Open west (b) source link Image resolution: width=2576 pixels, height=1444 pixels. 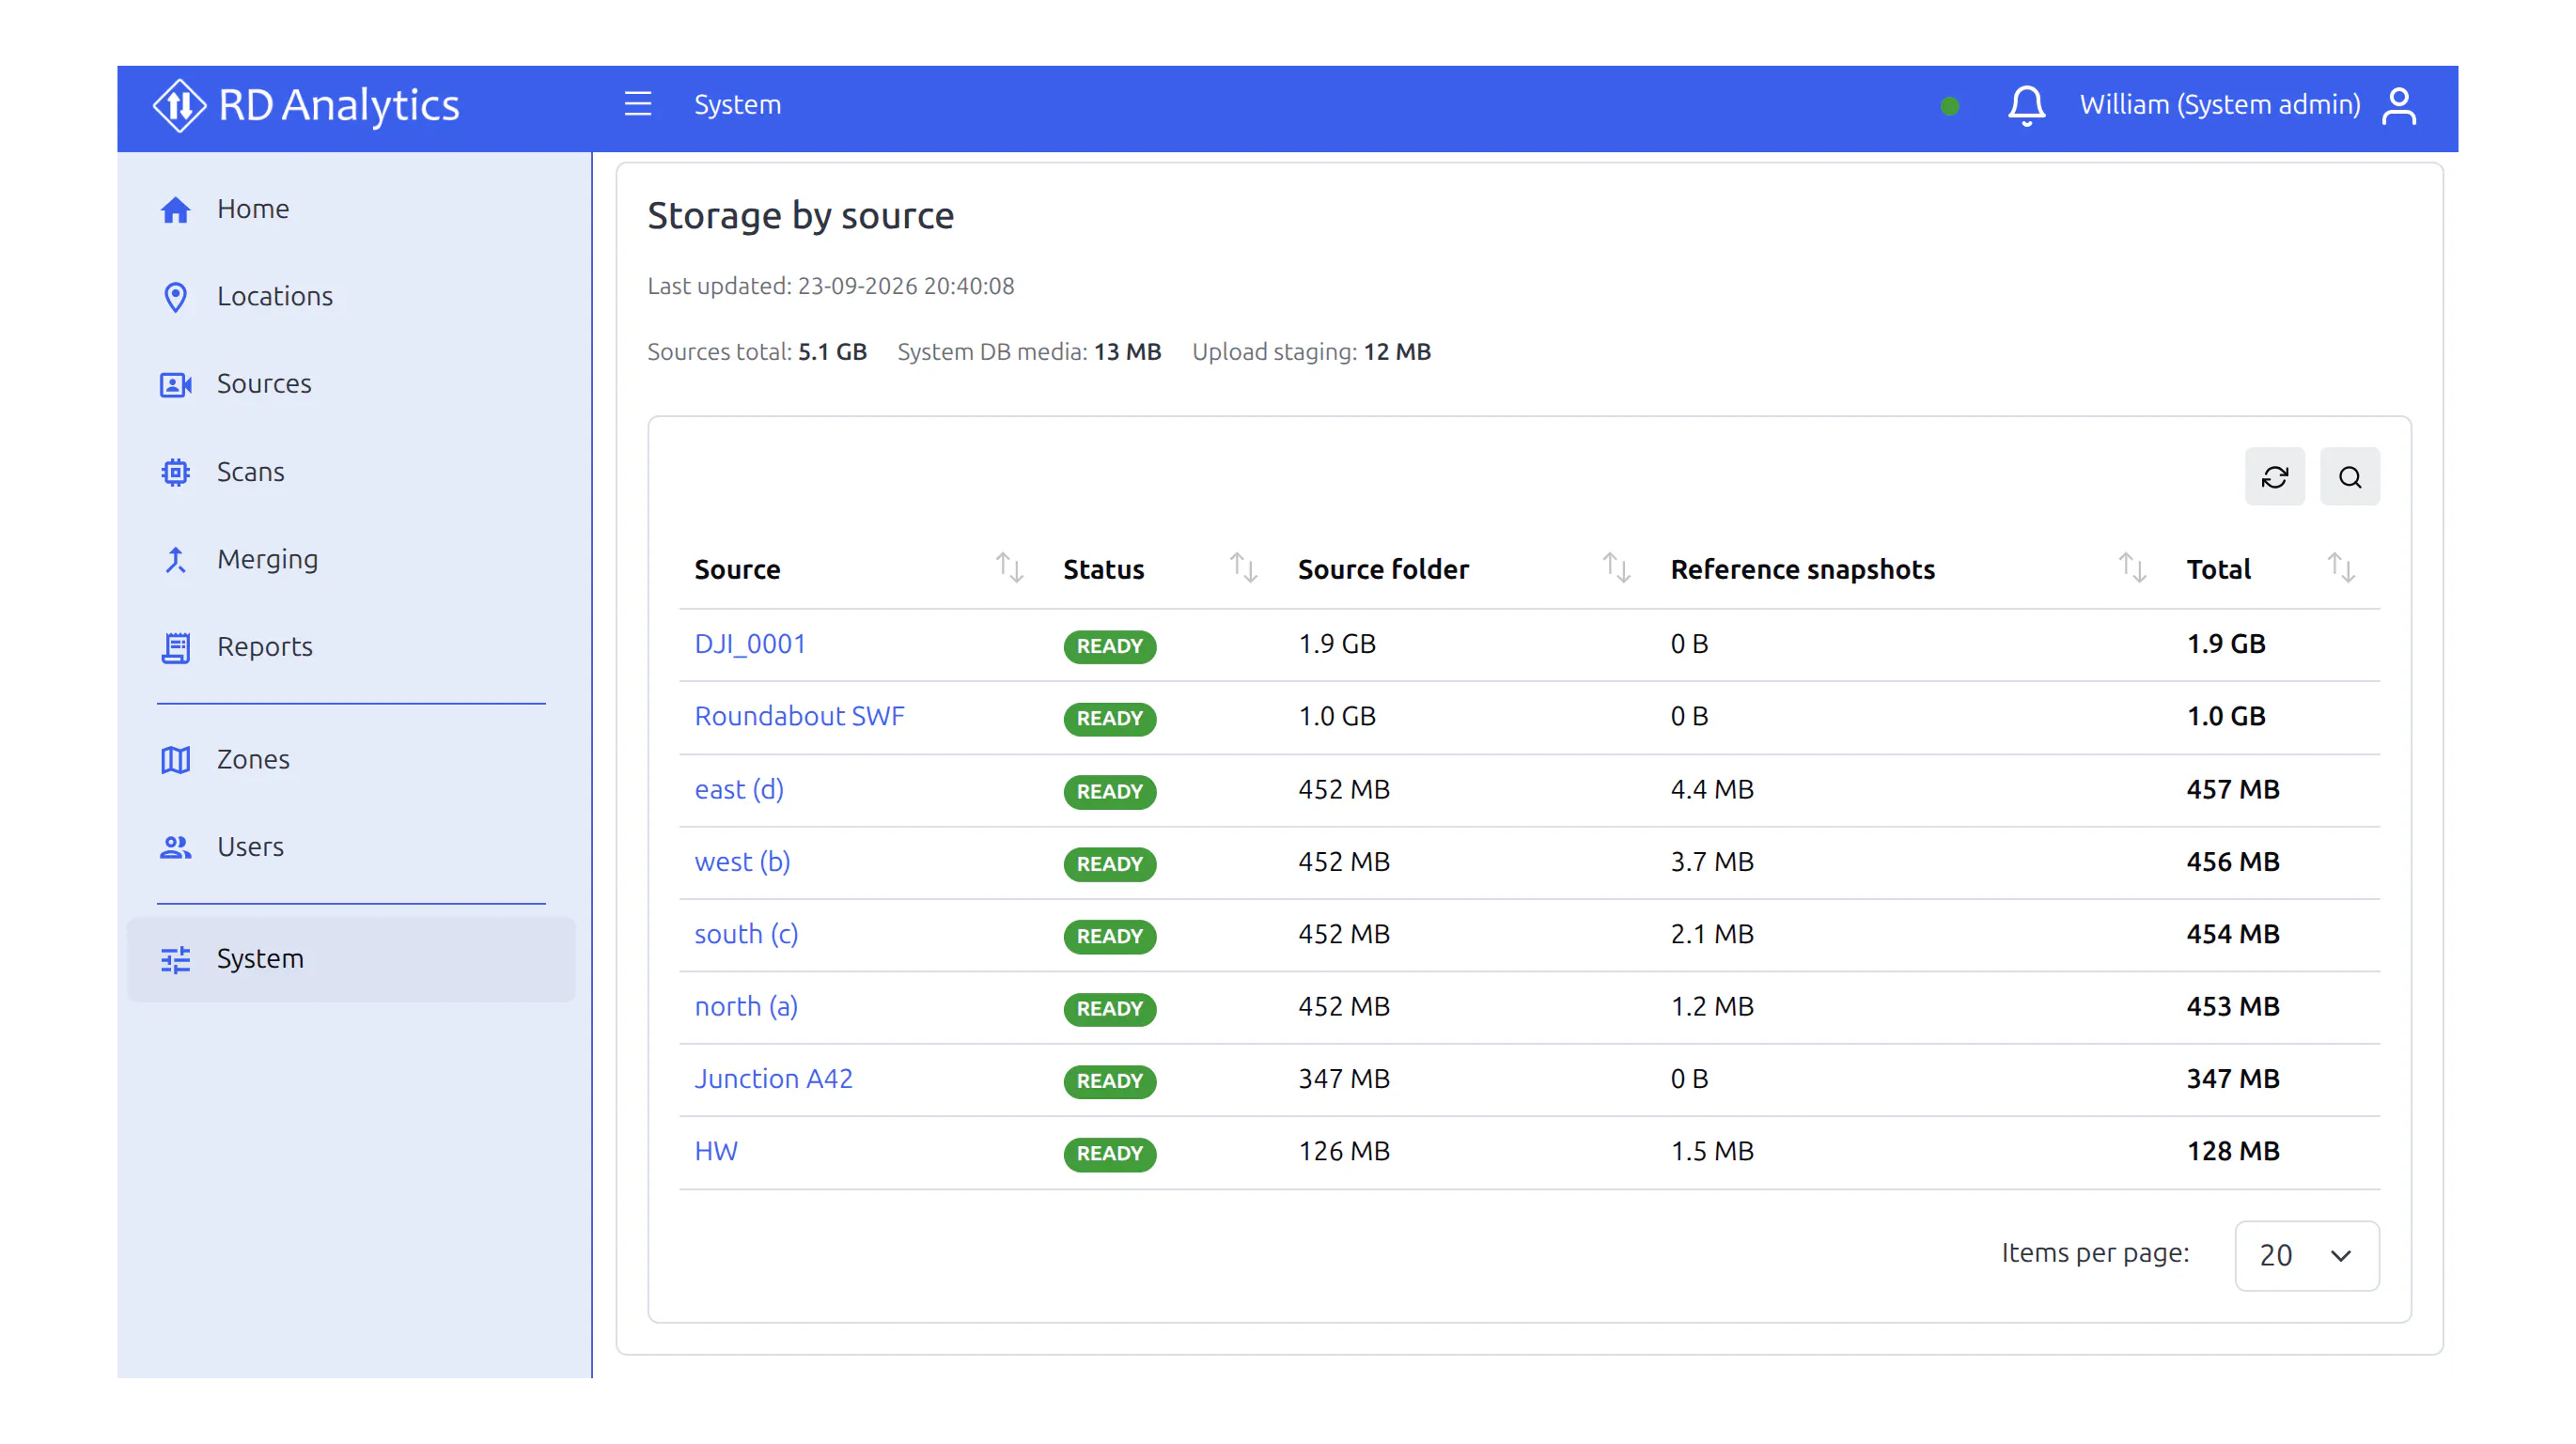point(742,861)
